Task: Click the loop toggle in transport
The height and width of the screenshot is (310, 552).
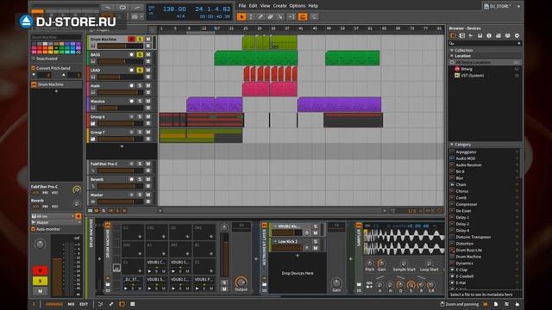Action: pyautogui.click(x=122, y=8)
